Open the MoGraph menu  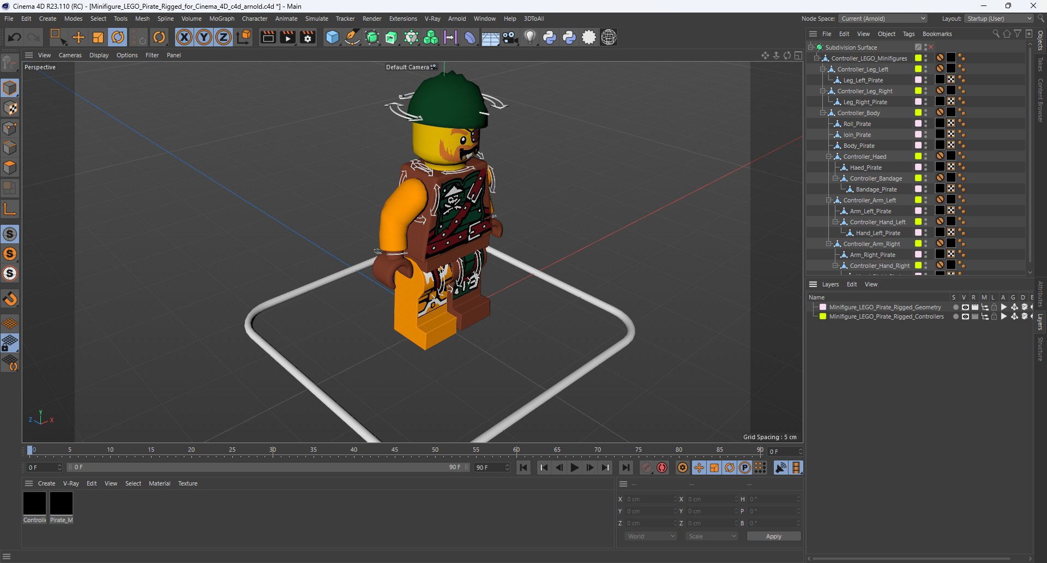(x=221, y=19)
